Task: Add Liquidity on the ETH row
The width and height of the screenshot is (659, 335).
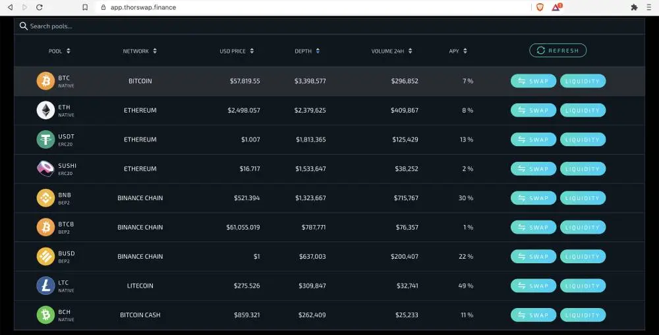Action: click(583, 111)
